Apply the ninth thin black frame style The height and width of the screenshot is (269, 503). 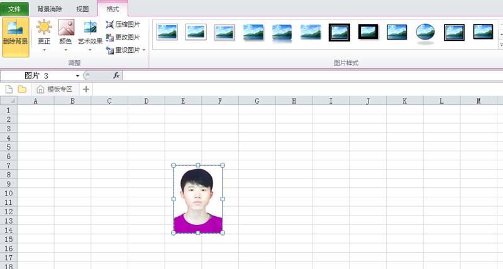click(397, 32)
